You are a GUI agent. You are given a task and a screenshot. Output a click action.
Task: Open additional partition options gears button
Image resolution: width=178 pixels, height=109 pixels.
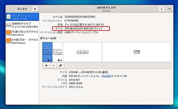point(61,66)
